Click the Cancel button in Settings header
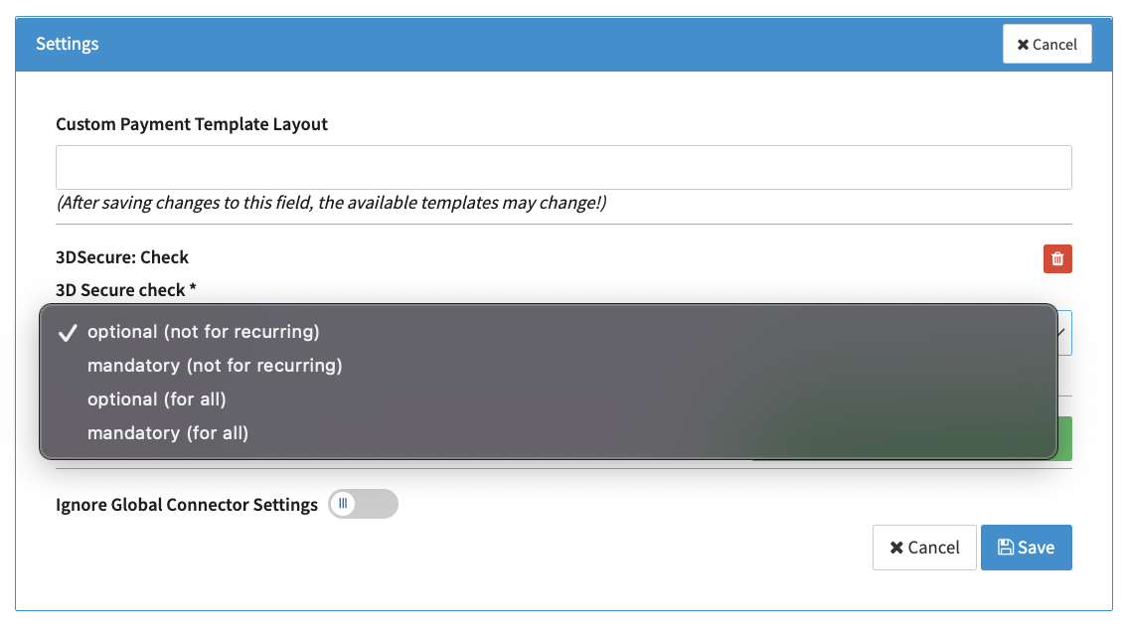Screen dimensions: 1125x634 (1046, 44)
